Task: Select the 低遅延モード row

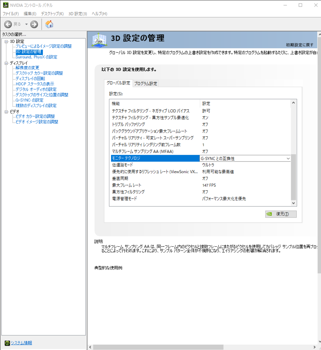Action: [201, 165]
